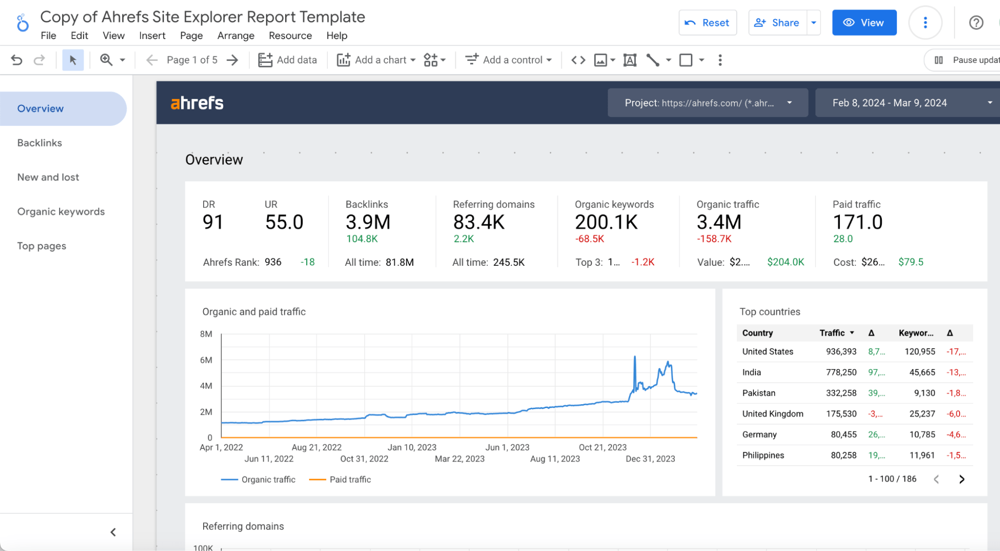Switch to the Backlinks page
The width and height of the screenshot is (1000, 551).
(x=40, y=142)
